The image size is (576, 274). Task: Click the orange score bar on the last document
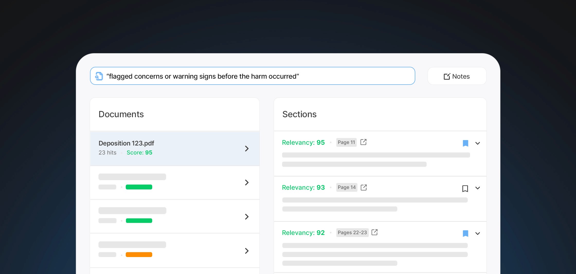[139, 255]
